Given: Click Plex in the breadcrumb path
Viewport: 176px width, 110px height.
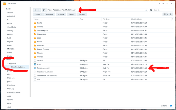Looking at the screenshot, I should click(49, 10).
